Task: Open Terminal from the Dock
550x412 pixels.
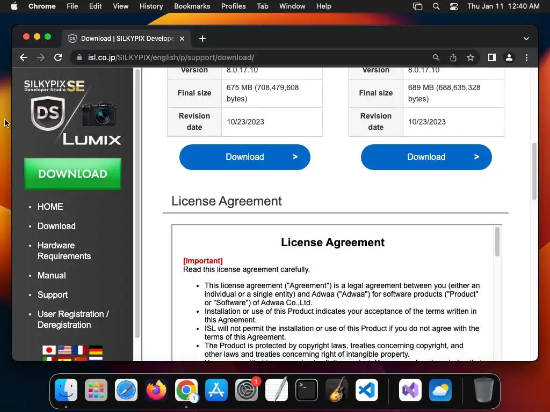Action: [307, 390]
